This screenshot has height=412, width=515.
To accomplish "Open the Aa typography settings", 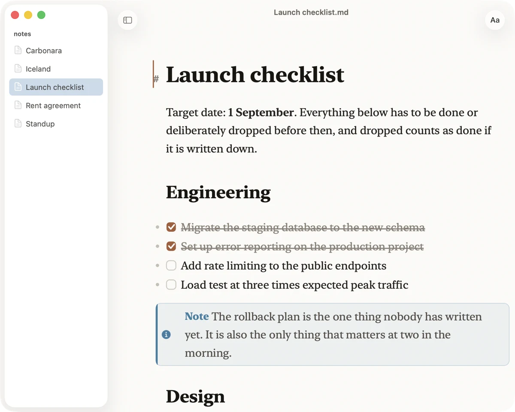I will [495, 20].
